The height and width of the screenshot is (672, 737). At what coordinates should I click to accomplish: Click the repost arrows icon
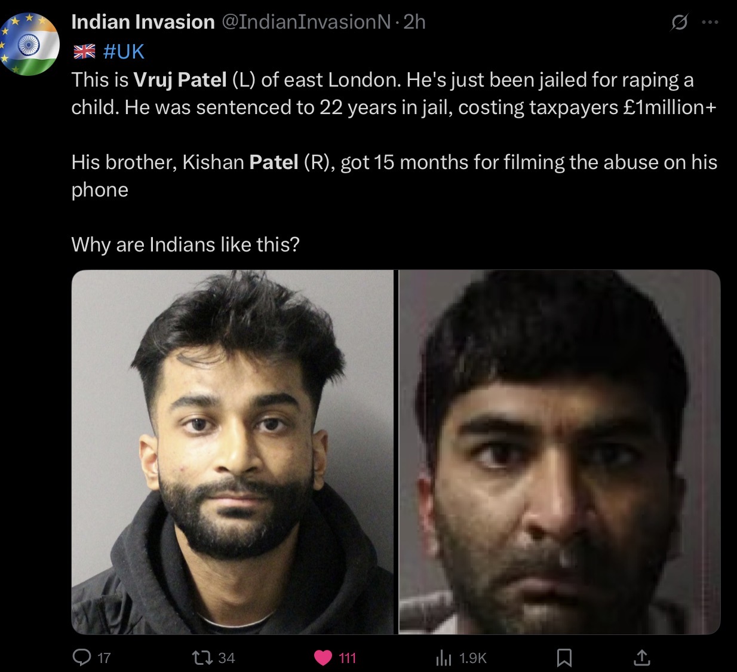(201, 658)
